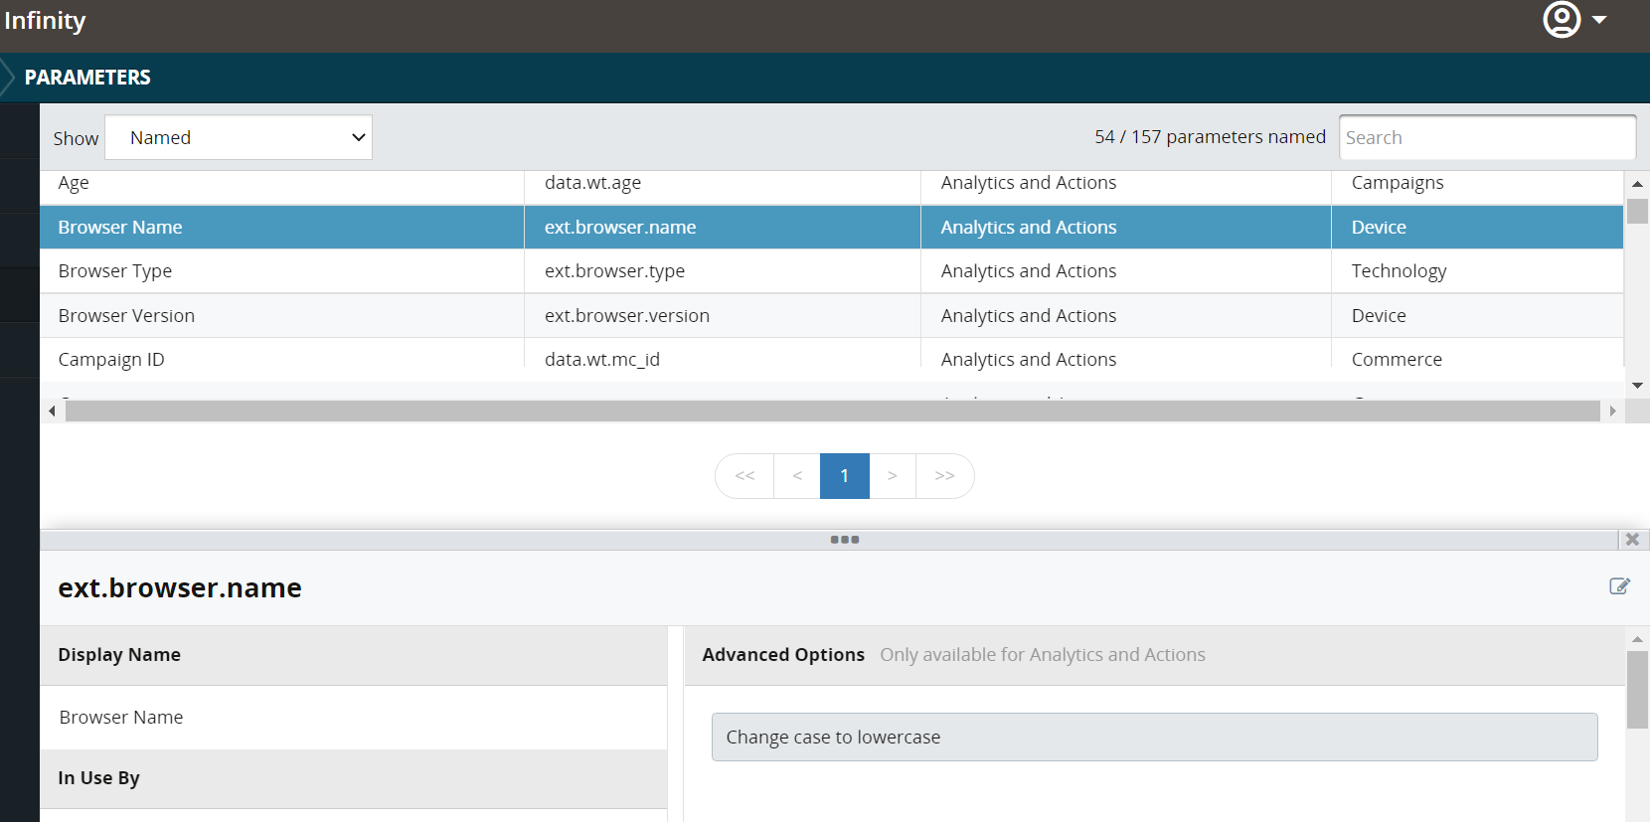This screenshot has width=1650, height=822.
Task: Expand the PARAMETERS breadcrumb chevron
Action: point(7,78)
